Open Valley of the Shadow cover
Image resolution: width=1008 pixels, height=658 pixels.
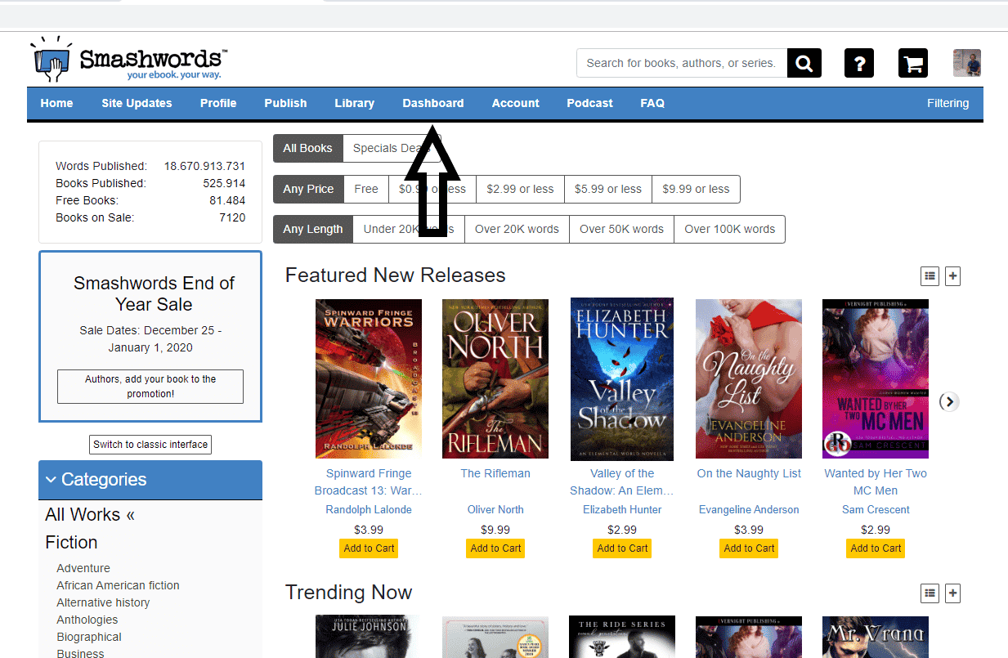[x=622, y=378]
